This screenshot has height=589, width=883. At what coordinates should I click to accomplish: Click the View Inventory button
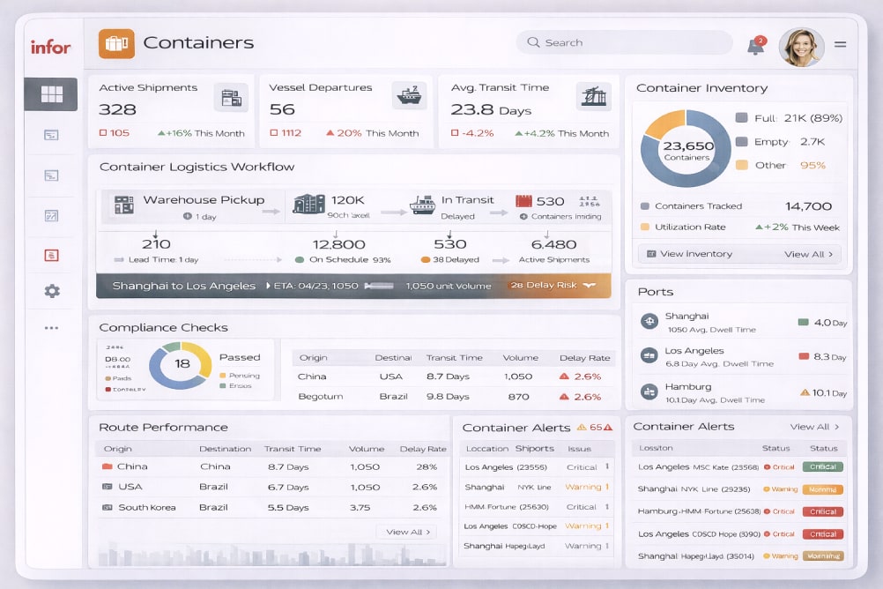[x=690, y=254]
